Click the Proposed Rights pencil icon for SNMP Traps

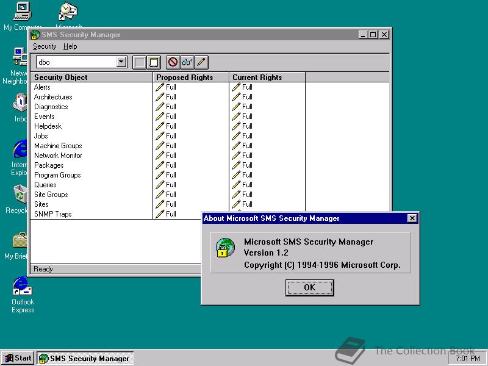pyautogui.click(x=160, y=214)
